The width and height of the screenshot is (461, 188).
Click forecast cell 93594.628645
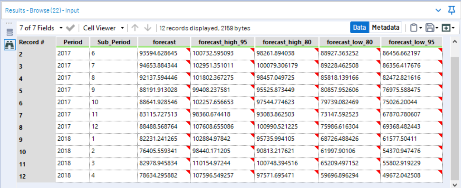(x=164, y=53)
